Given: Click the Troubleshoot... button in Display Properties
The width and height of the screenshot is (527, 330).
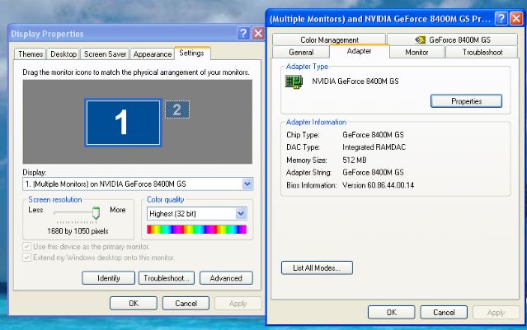Looking at the screenshot, I should 167,278.
